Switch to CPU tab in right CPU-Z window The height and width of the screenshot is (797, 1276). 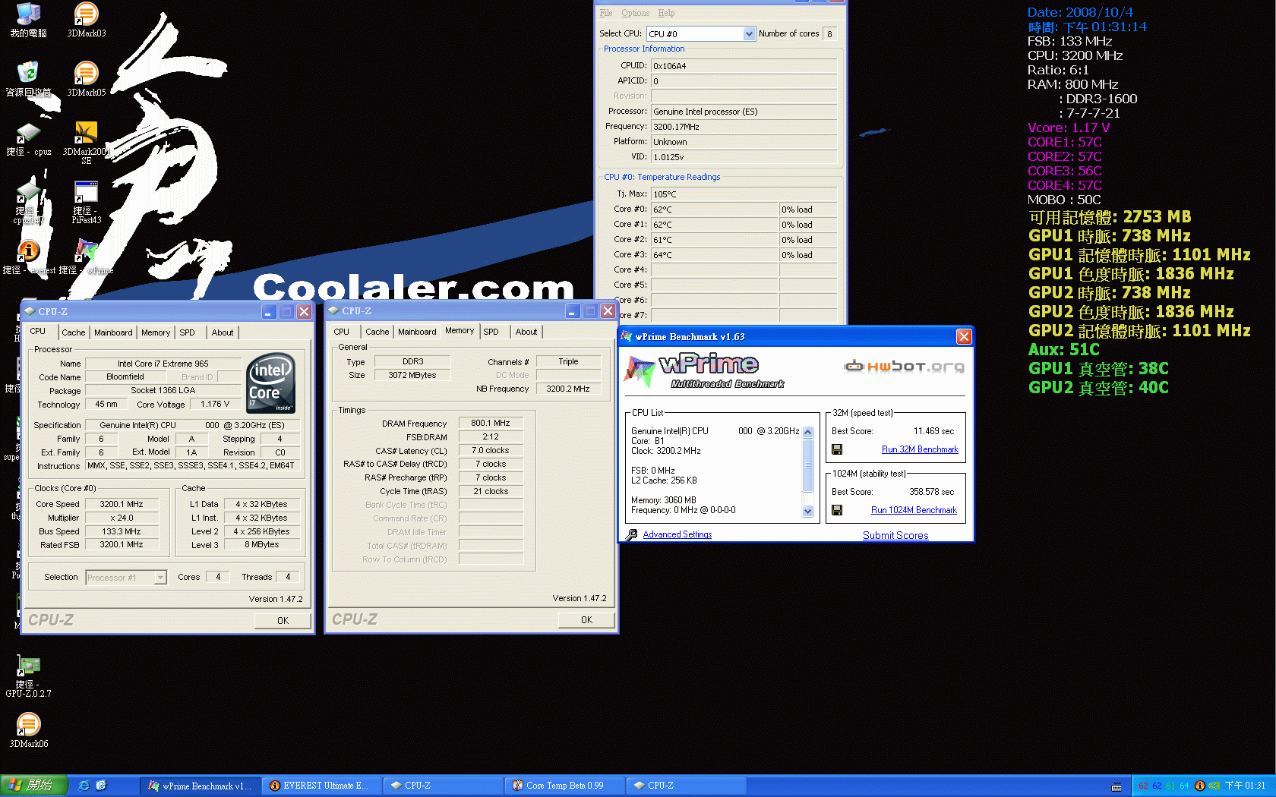click(x=342, y=332)
